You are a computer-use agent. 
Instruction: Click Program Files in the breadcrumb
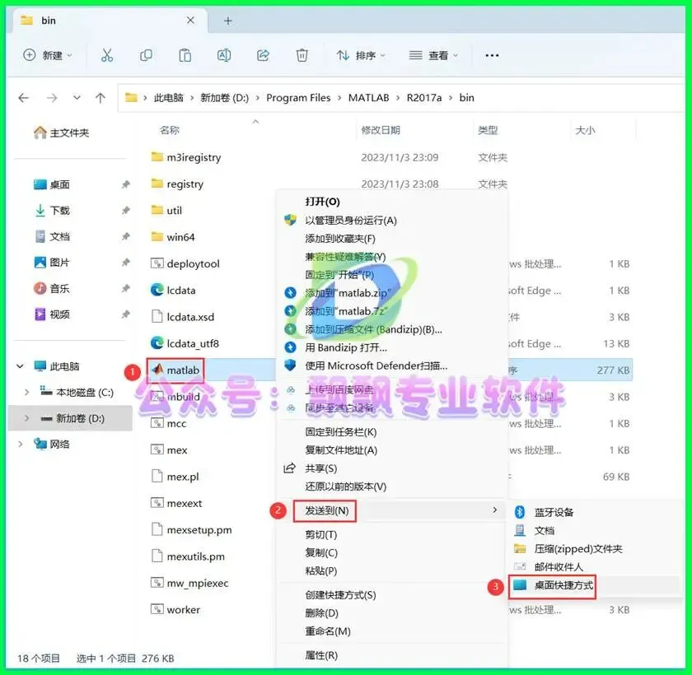pos(298,98)
